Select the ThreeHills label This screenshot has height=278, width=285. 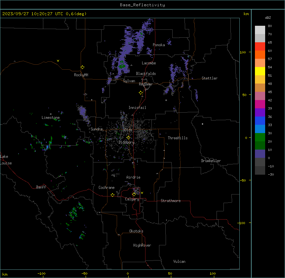point(178,138)
